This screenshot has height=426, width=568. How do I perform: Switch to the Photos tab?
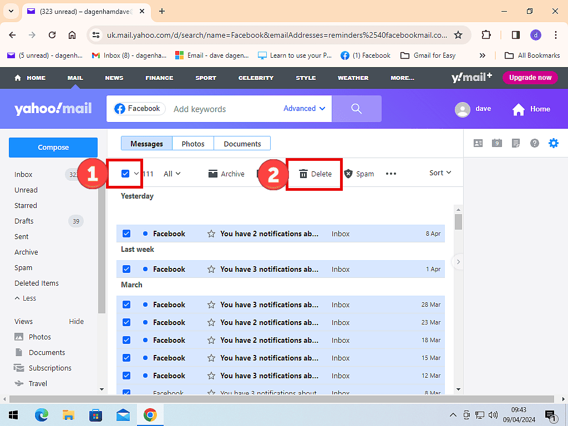[193, 144]
